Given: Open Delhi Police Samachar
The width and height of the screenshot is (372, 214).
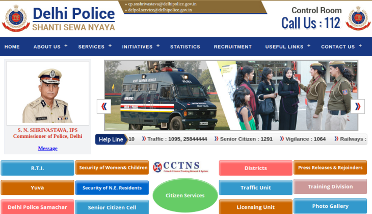Looking at the screenshot, I should 38,207.
